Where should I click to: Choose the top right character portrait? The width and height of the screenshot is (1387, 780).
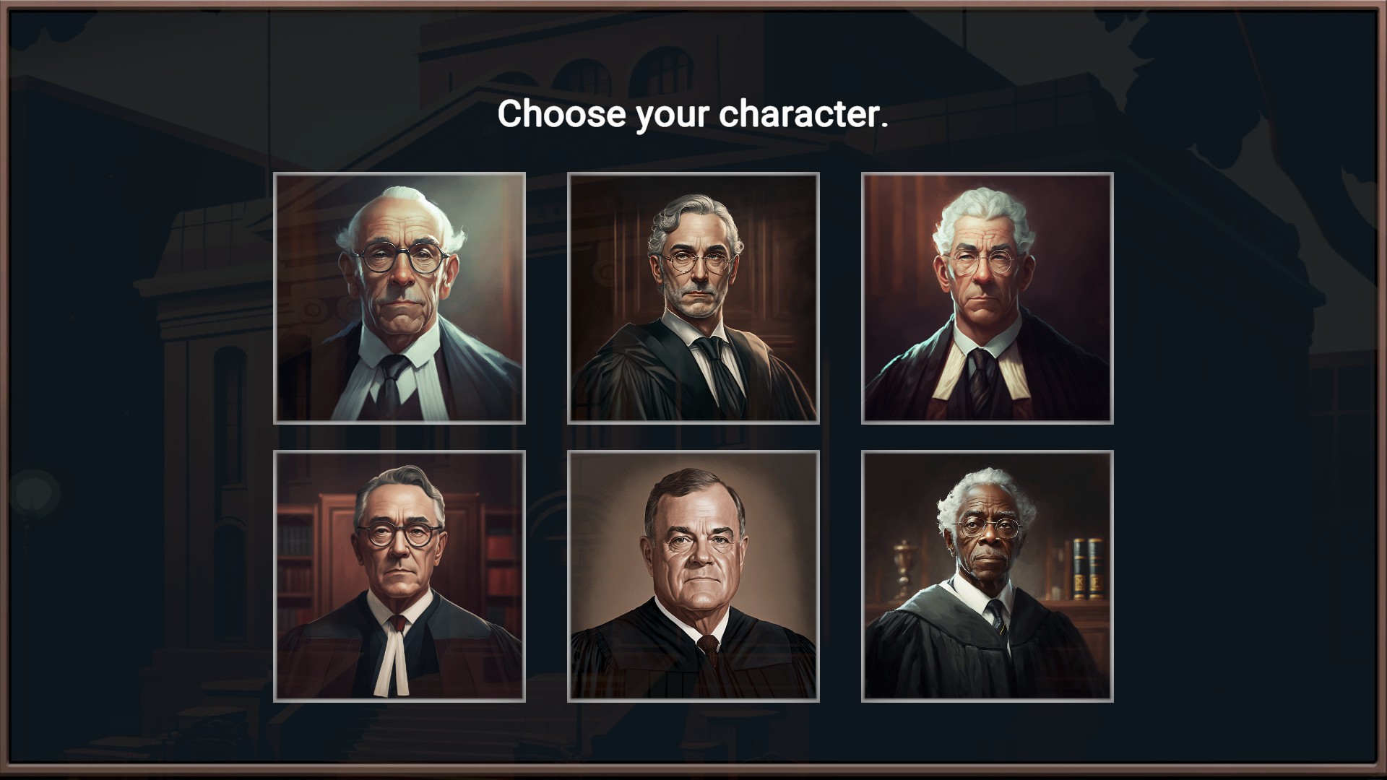[988, 298]
